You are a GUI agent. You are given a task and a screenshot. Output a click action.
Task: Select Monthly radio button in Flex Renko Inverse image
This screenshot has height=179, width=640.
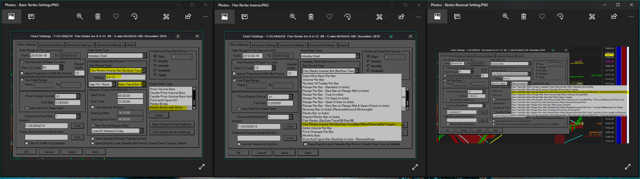pos(369,66)
